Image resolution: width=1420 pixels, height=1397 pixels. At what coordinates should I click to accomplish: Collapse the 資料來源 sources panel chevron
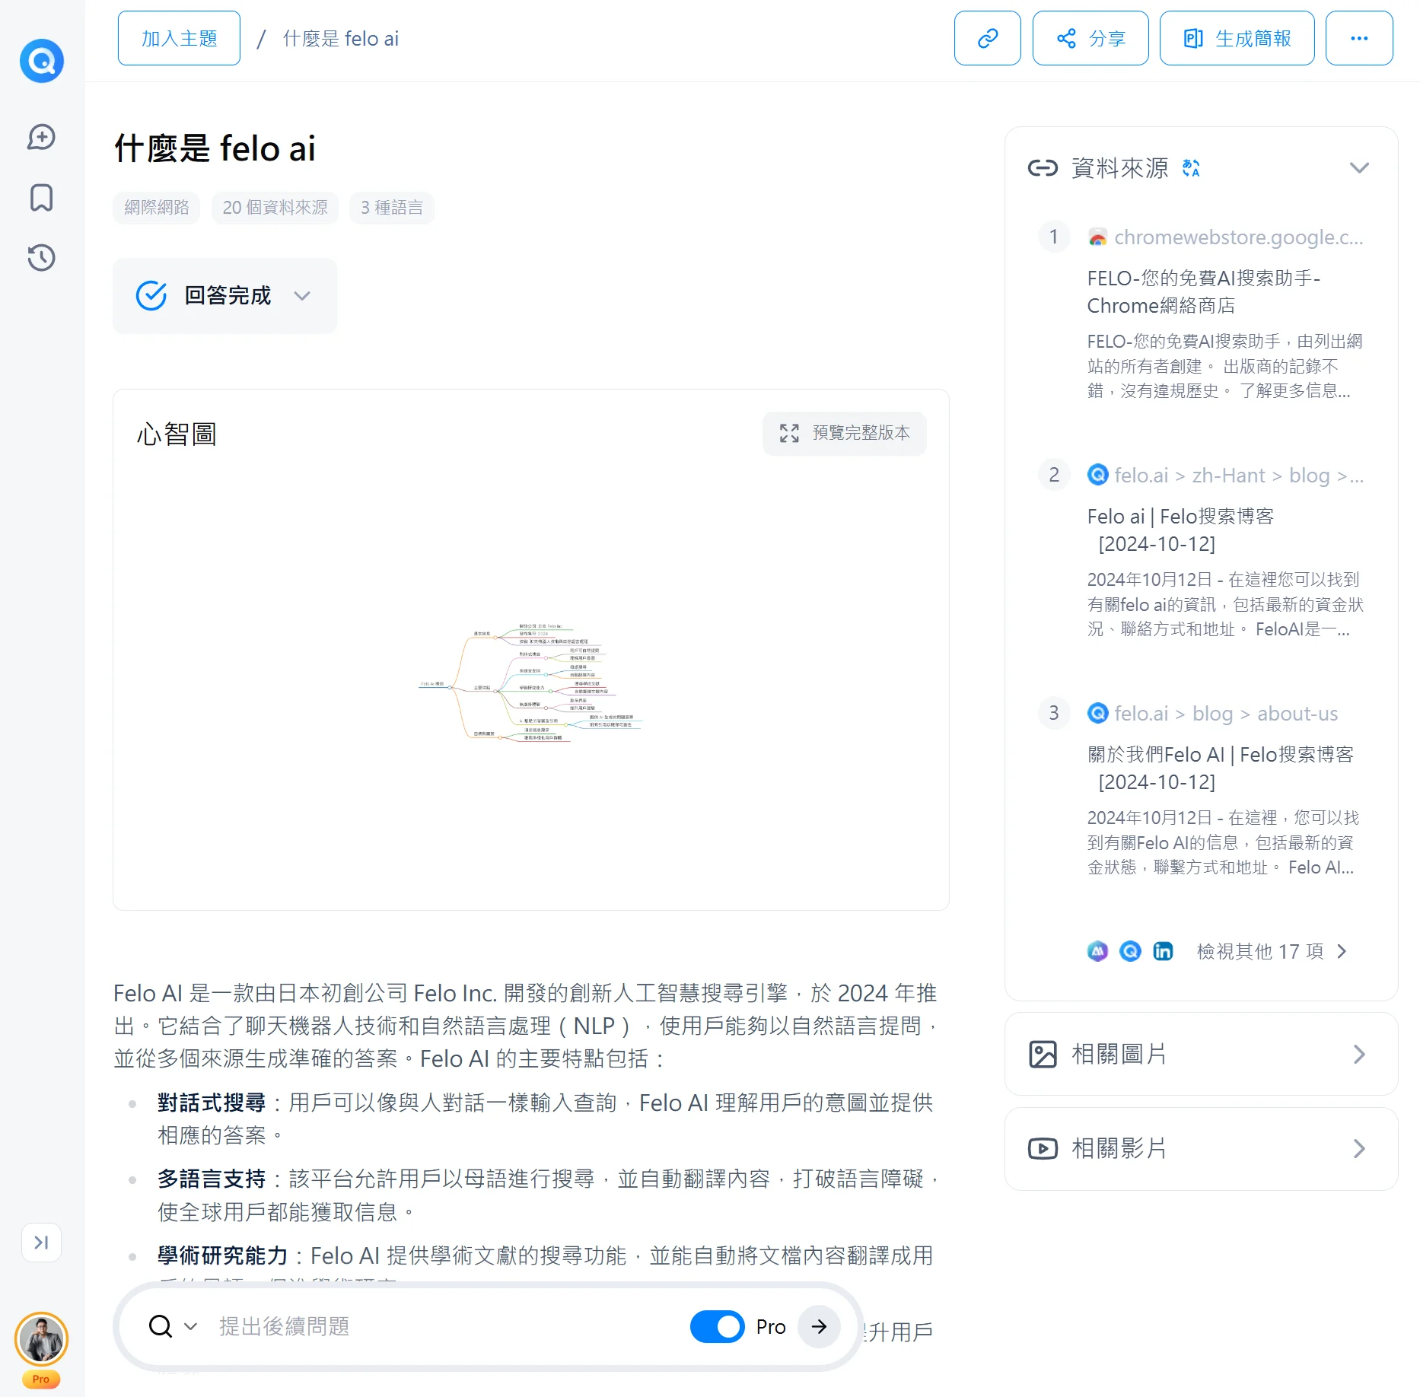(1359, 168)
